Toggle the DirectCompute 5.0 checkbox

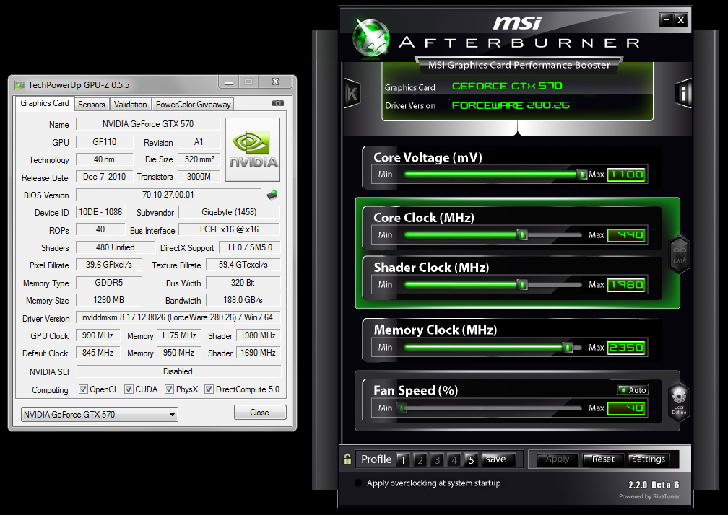[x=209, y=389]
